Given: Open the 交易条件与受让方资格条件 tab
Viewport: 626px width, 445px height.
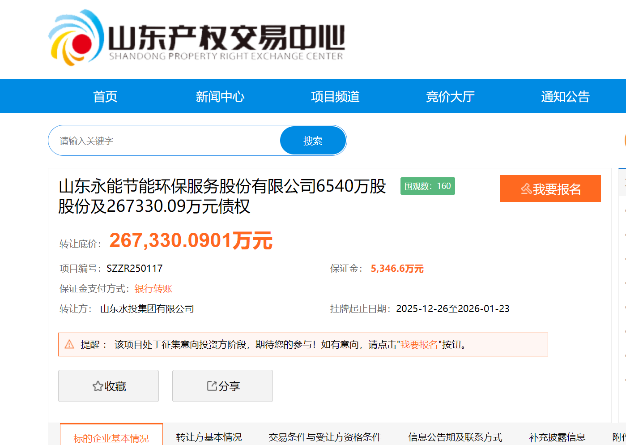Looking at the screenshot, I should [x=325, y=437].
